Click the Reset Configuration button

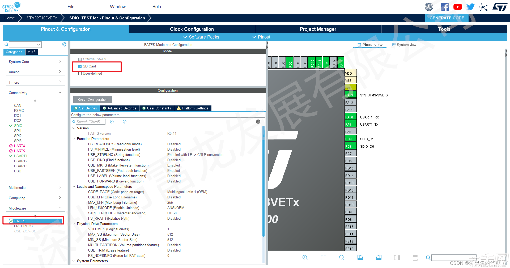[x=92, y=99]
